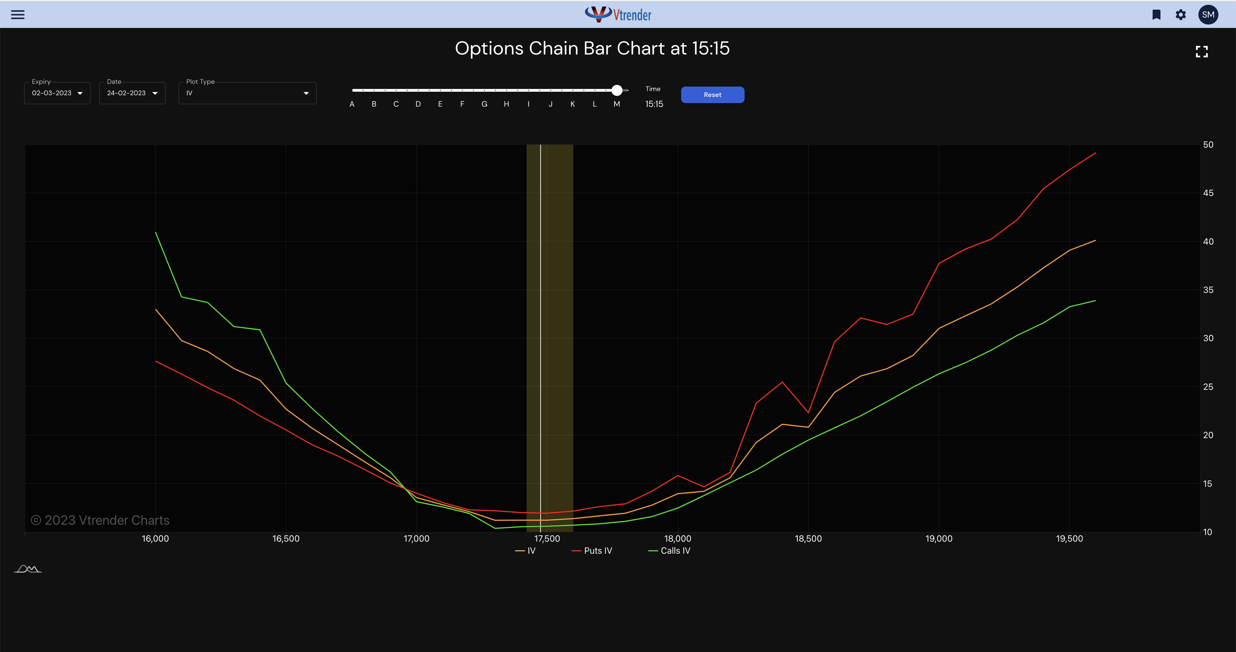The image size is (1236, 652).
Task: Click the 18,000 x-axis label
Action: tap(678, 539)
